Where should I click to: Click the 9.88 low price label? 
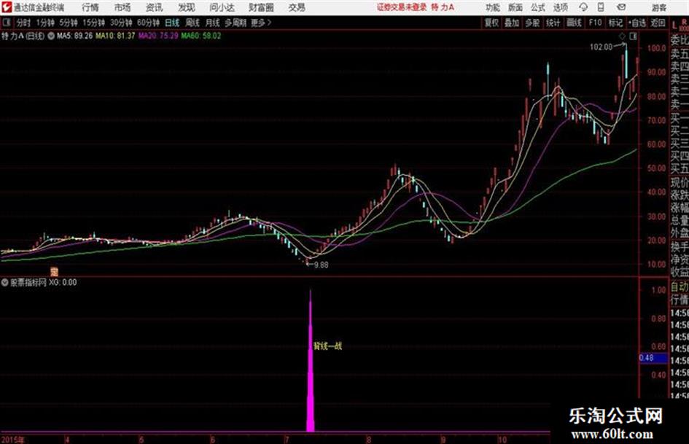click(x=322, y=265)
